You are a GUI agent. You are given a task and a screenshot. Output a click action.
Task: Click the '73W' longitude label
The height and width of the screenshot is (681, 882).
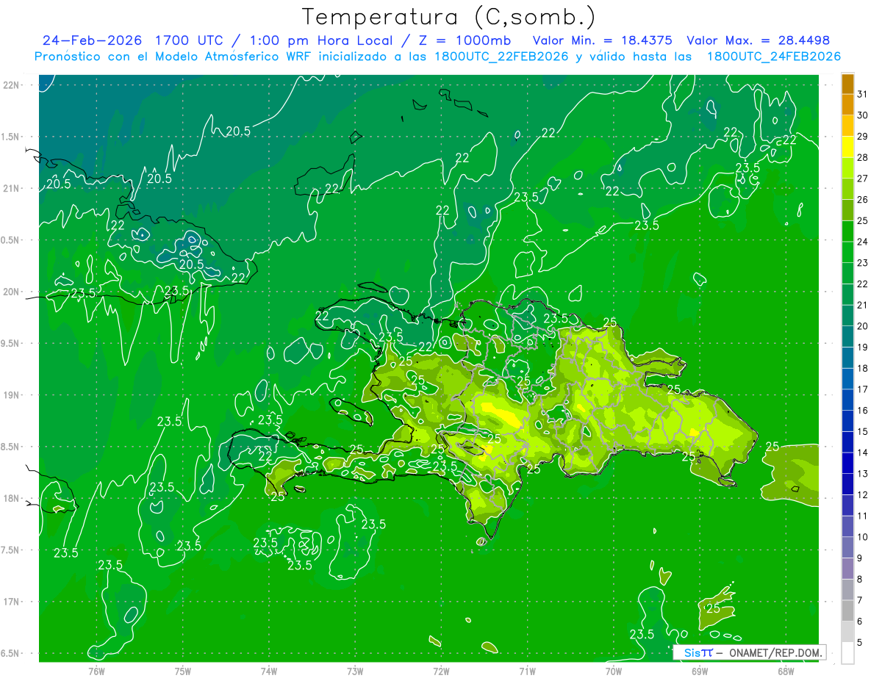point(355,671)
